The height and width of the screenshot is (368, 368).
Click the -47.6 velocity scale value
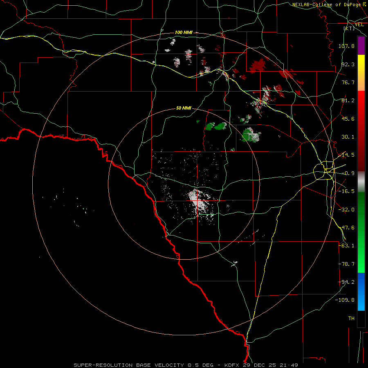[x=346, y=228]
